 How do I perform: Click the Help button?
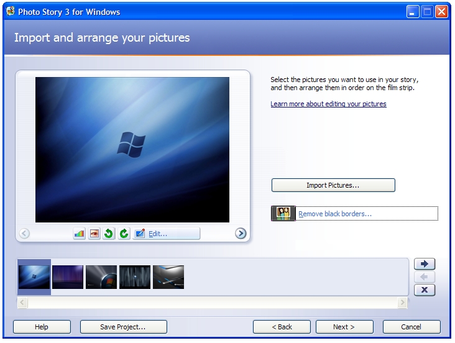click(x=42, y=327)
